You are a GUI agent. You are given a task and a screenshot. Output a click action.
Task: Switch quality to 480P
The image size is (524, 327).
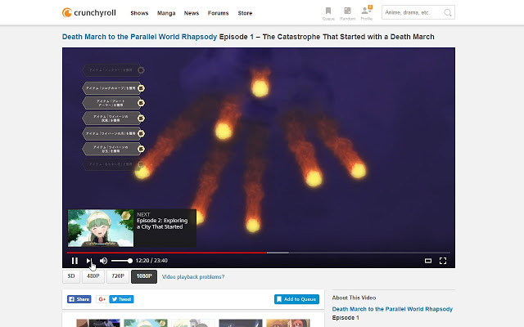[93, 277]
